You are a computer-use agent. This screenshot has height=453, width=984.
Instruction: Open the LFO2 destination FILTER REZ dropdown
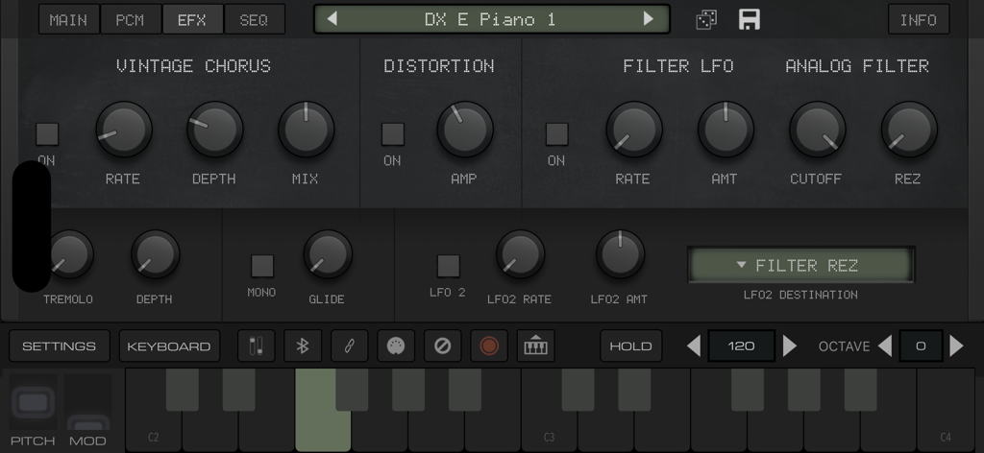pos(800,265)
